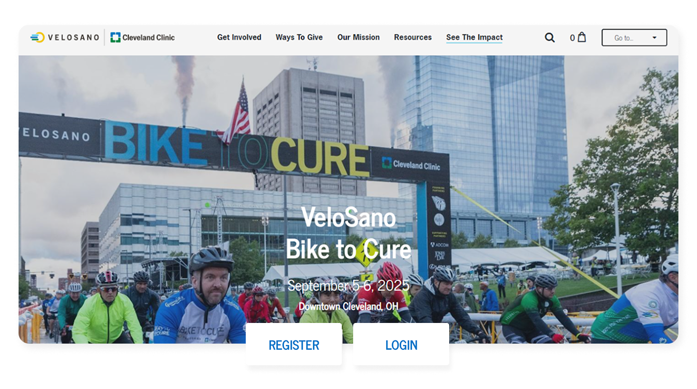
Task: Click the LOGIN button
Action: [x=401, y=345]
